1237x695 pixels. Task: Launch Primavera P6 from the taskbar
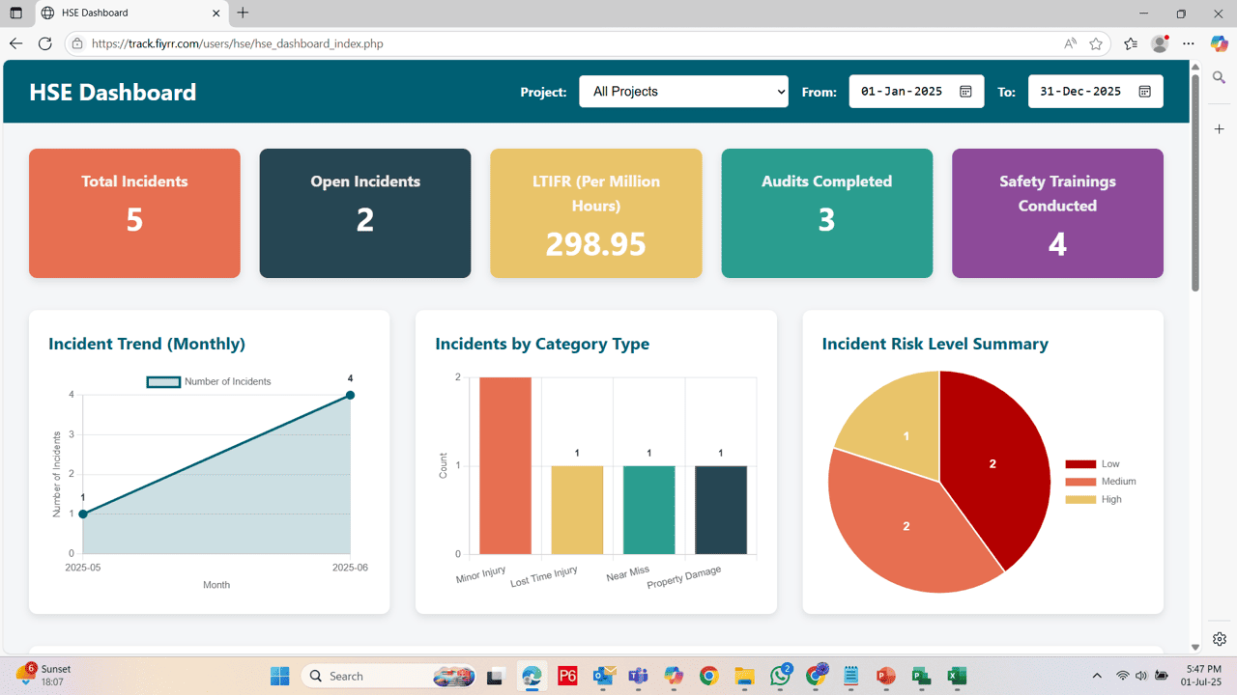point(567,676)
